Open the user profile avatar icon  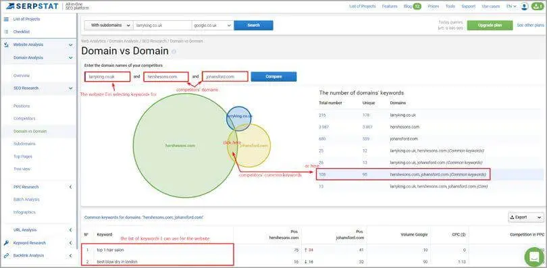tap(524, 6)
